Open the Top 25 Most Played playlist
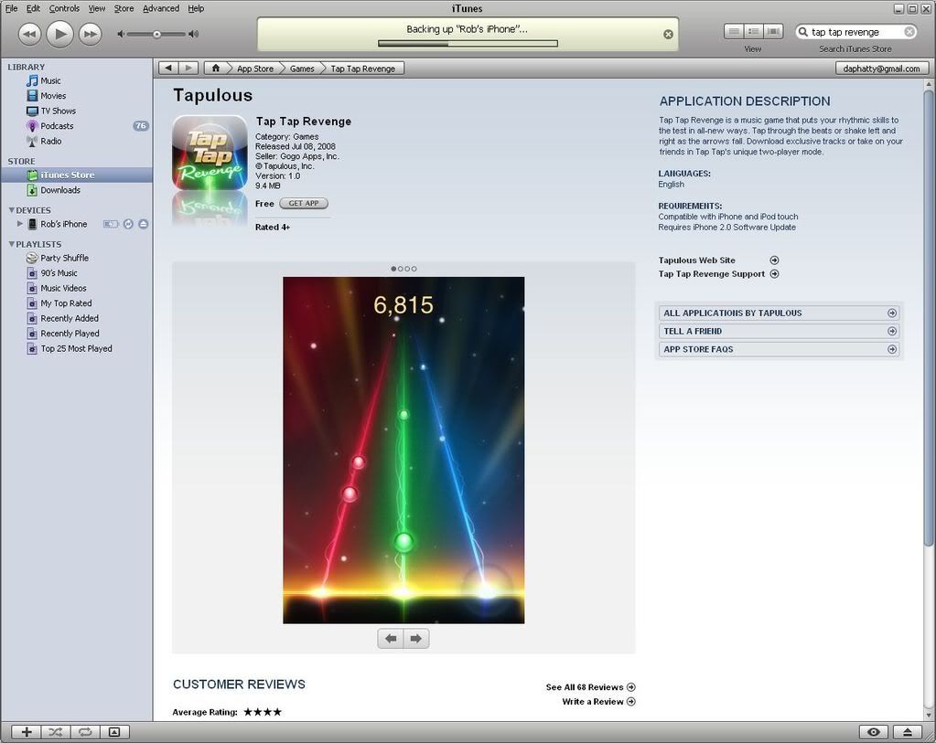 [x=77, y=349]
